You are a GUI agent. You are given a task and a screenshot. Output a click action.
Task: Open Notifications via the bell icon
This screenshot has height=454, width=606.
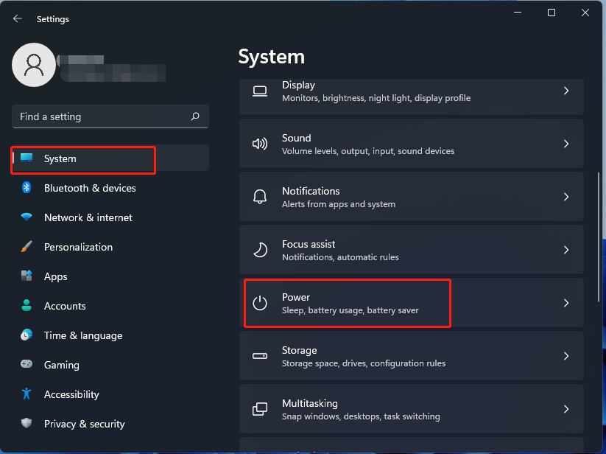tap(260, 197)
